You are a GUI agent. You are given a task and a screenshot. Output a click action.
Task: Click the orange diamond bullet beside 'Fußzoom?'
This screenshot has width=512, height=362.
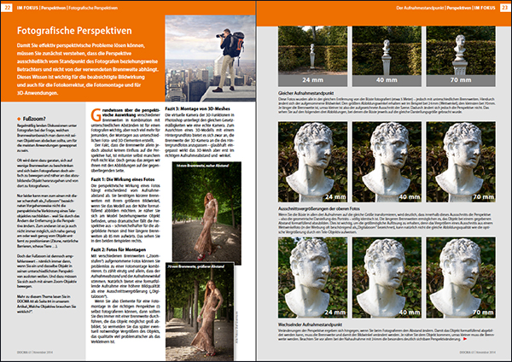[19, 119]
